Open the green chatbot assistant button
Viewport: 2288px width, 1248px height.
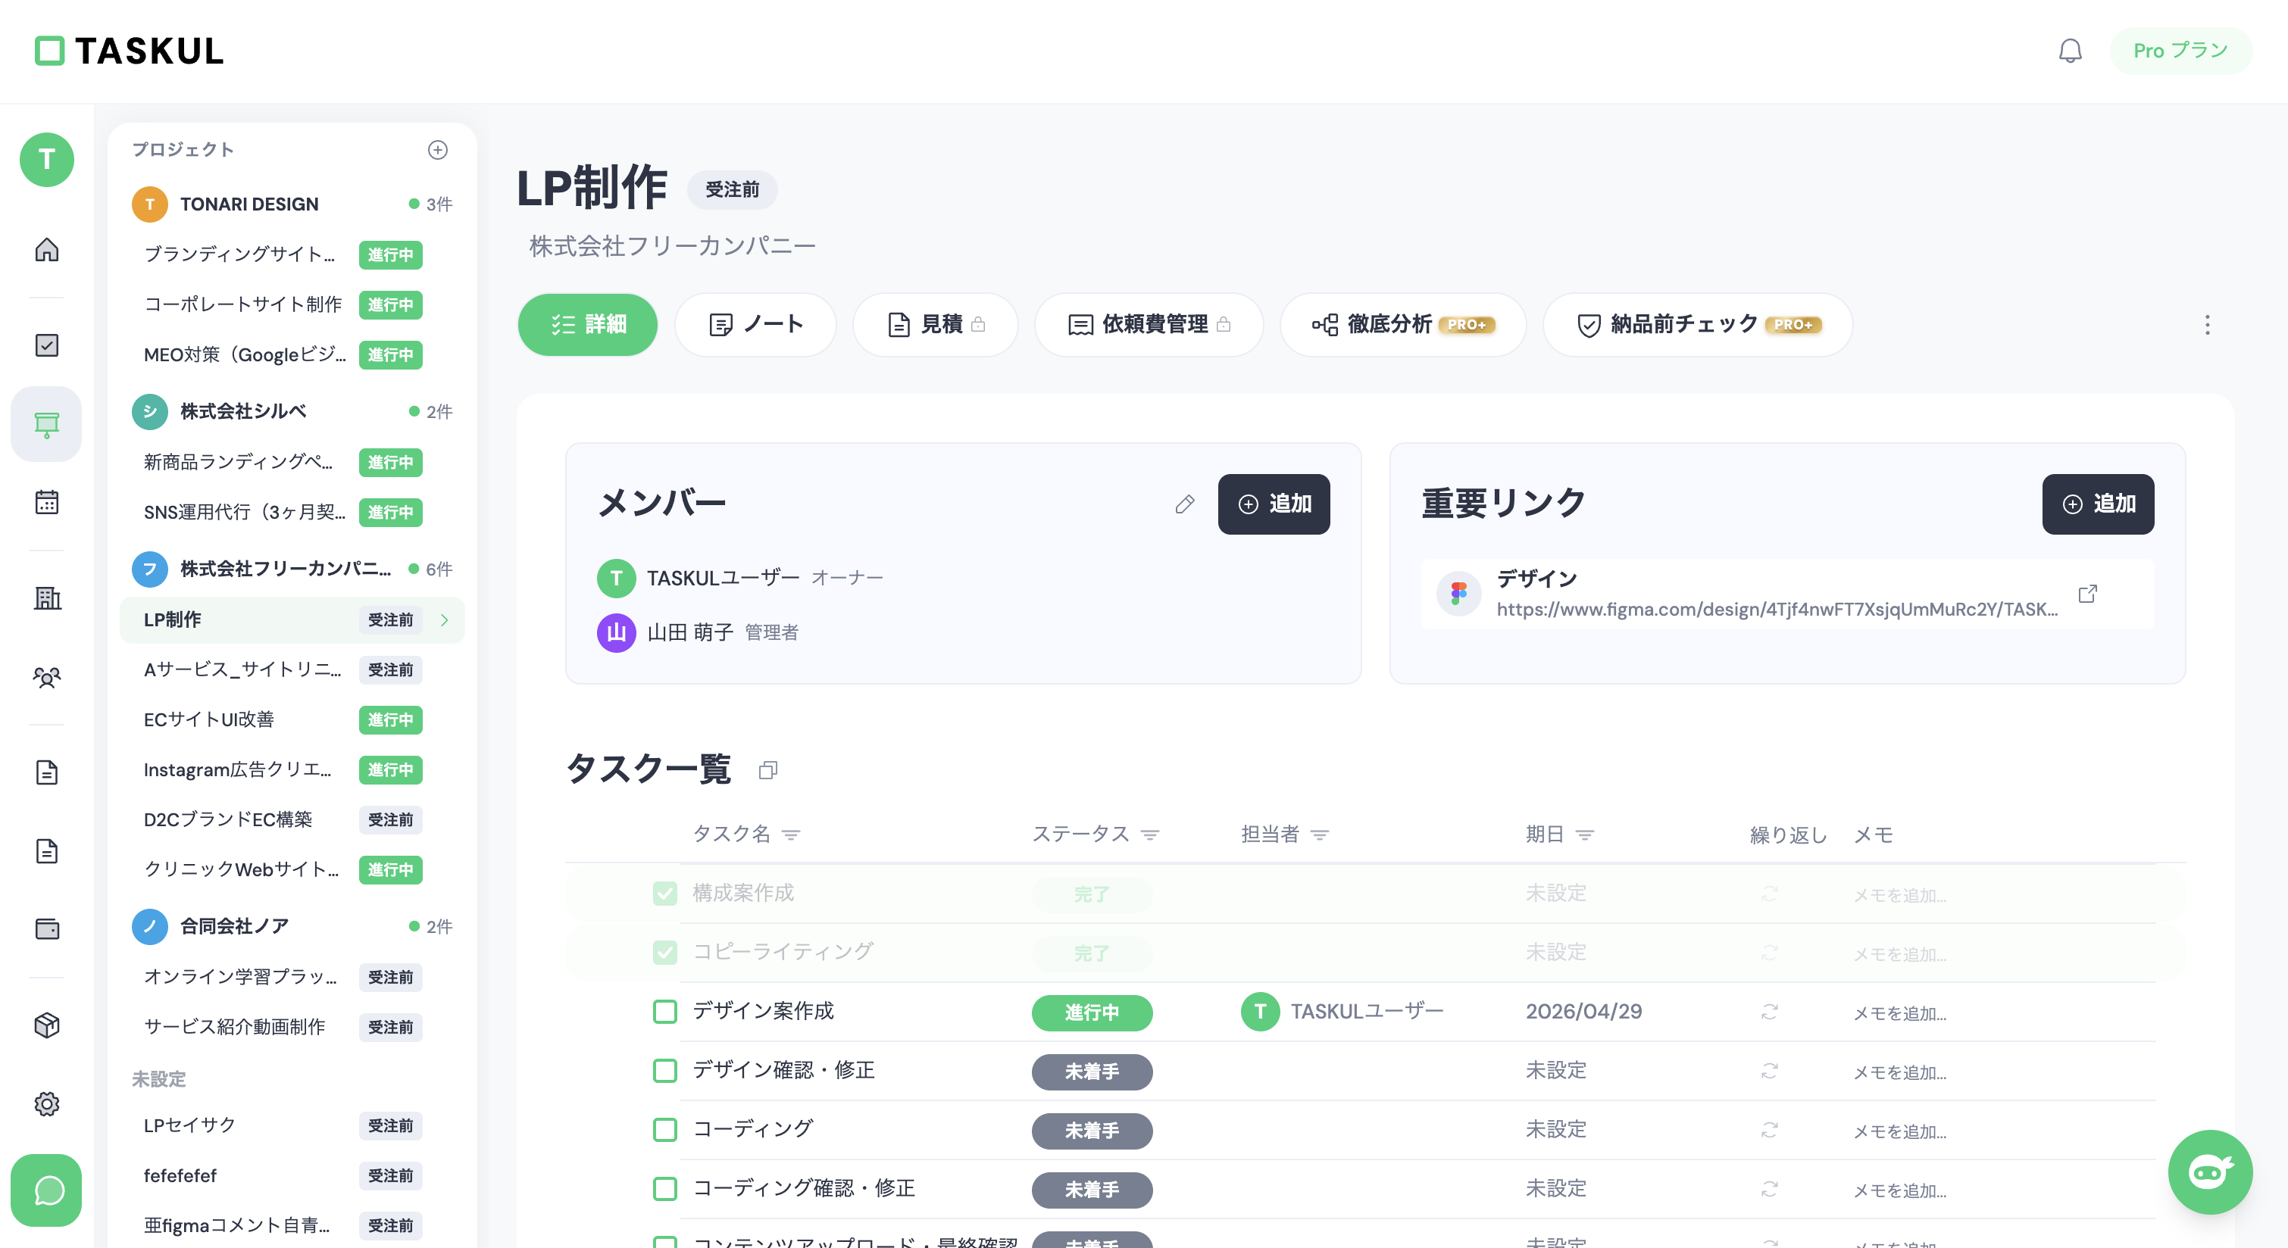2209,1172
